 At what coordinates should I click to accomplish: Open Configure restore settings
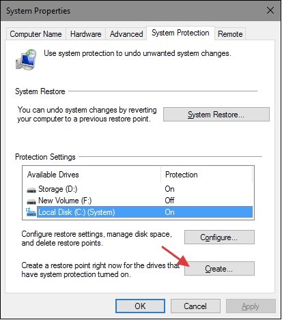click(219, 237)
